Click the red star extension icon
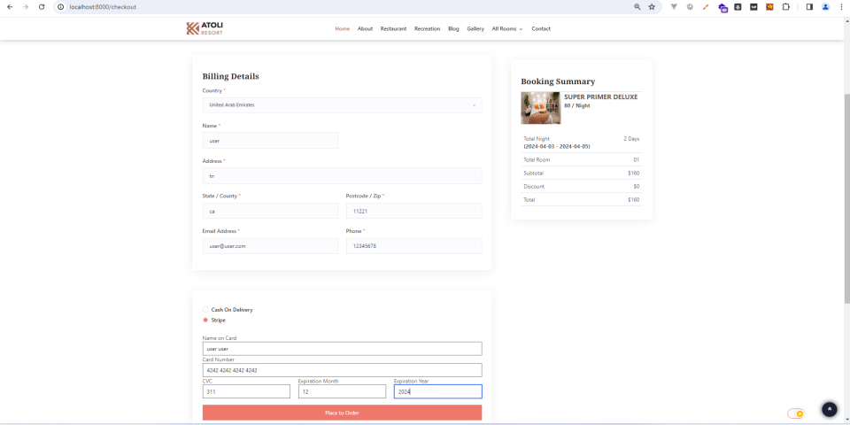Screen dimensions: 850x425 coord(769,7)
